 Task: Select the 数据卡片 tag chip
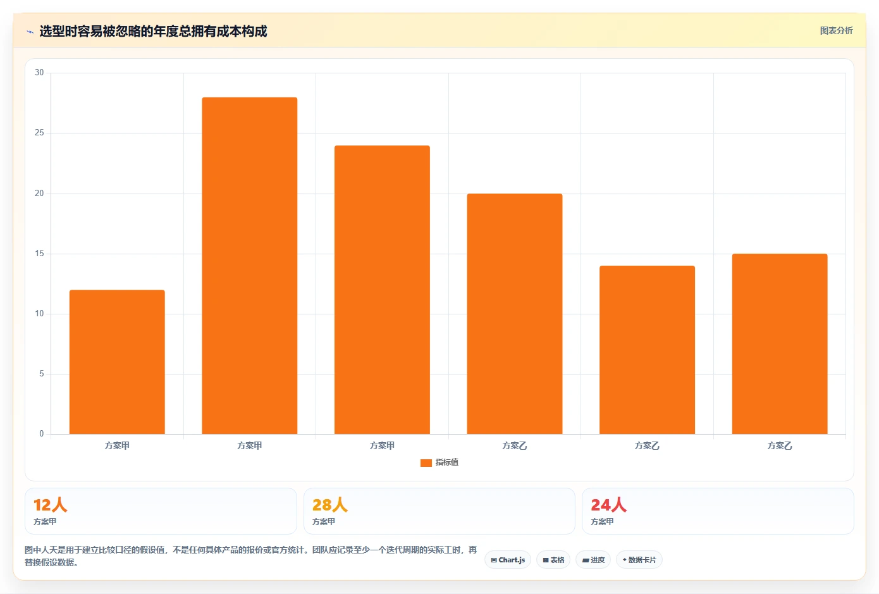(x=639, y=560)
